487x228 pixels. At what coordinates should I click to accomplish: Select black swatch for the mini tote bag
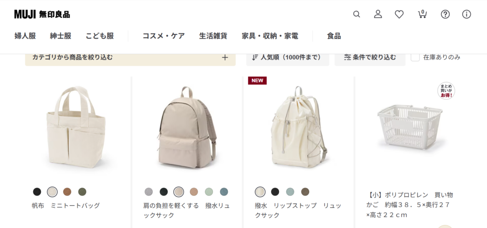tap(37, 192)
